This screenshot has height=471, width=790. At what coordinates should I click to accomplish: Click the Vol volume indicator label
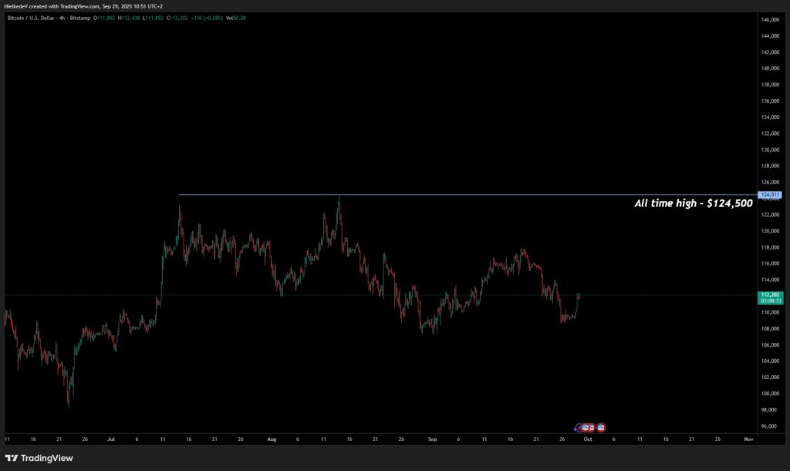(231, 17)
